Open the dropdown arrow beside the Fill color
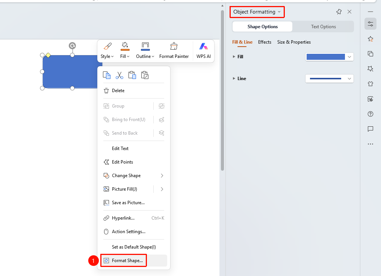Image resolution: width=381 pixels, height=276 pixels. click(349, 57)
